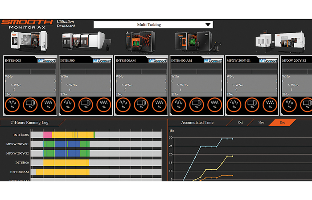Click MT Connect badge on INTEi500 card

tap(102, 60)
